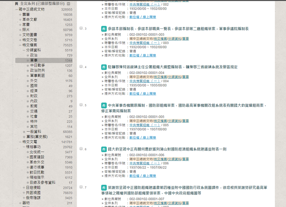Select 交通 category in the tree

click(34, 111)
